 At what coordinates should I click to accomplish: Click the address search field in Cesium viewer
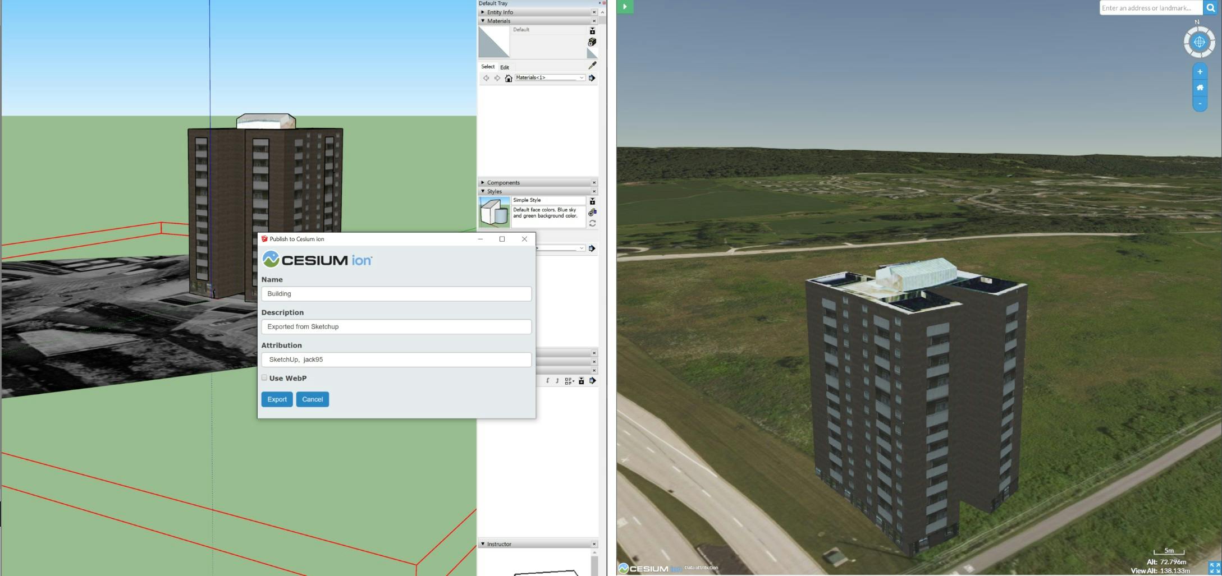pyautogui.click(x=1151, y=8)
